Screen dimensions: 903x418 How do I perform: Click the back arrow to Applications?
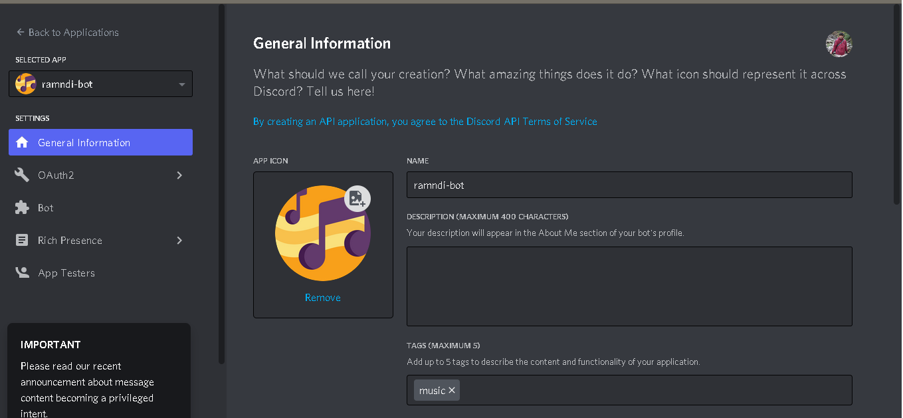tap(21, 32)
